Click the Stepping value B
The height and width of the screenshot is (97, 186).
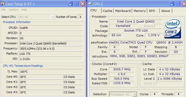[176, 47]
